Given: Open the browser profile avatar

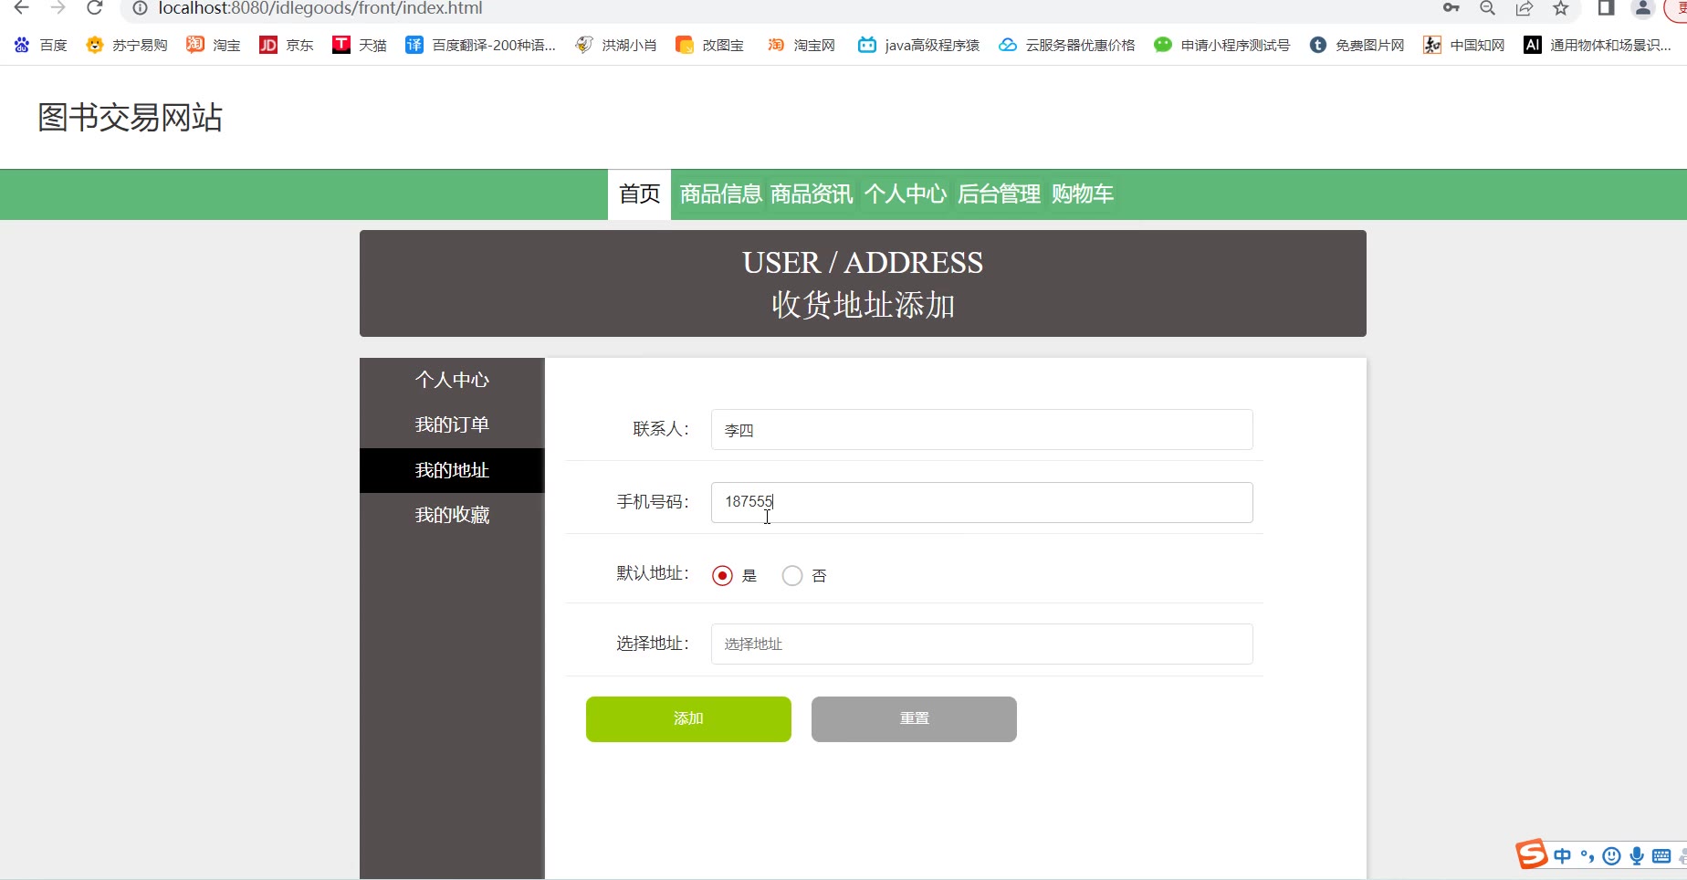Looking at the screenshot, I should coord(1643,8).
